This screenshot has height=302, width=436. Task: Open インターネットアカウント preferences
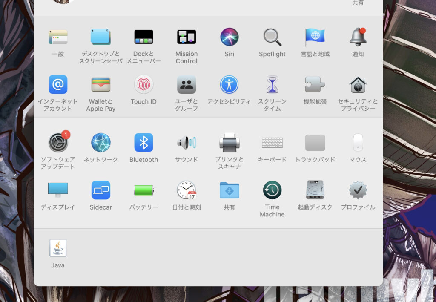point(58,84)
